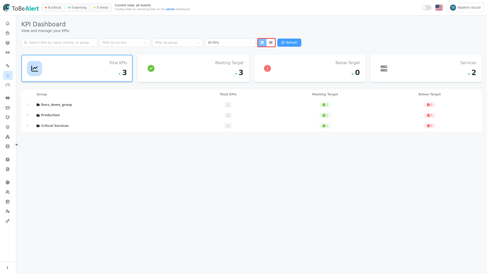Image resolution: width=487 pixels, height=274 pixels.
Task: Click the CPU chip sidebar icon
Action: [8, 160]
